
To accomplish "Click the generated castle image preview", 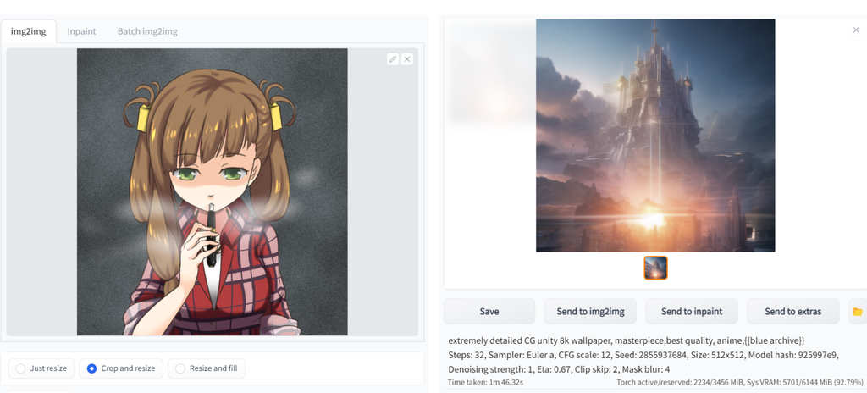I will coord(655,136).
